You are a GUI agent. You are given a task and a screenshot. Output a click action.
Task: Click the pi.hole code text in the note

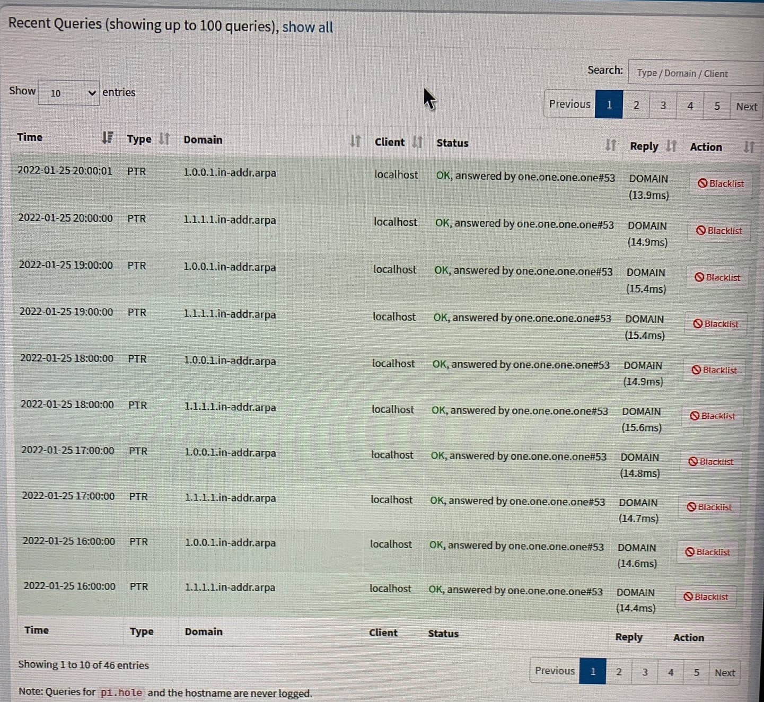pos(121,692)
